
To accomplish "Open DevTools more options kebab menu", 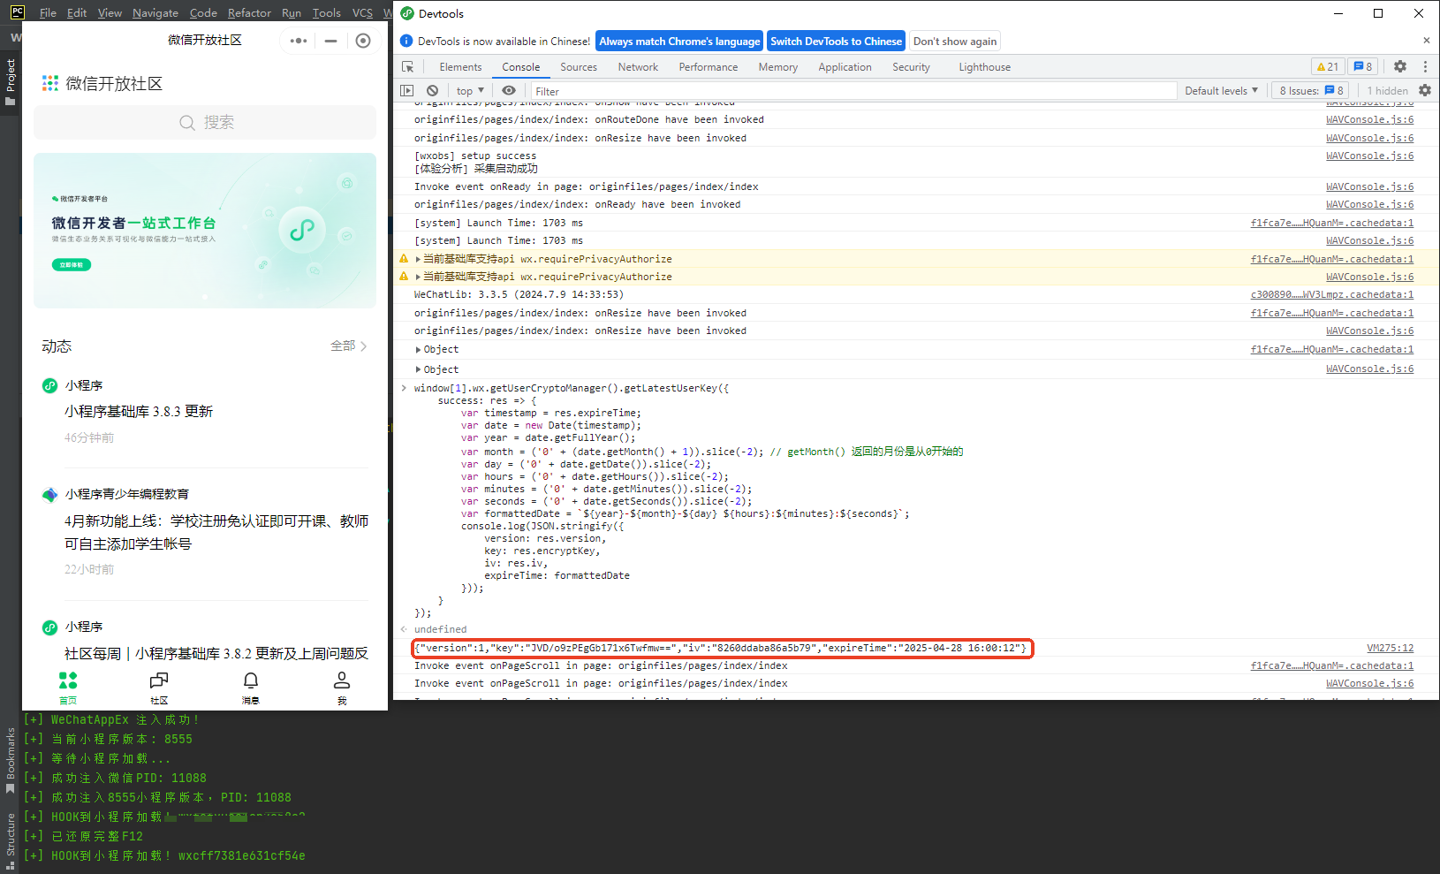I will 1425,66.
